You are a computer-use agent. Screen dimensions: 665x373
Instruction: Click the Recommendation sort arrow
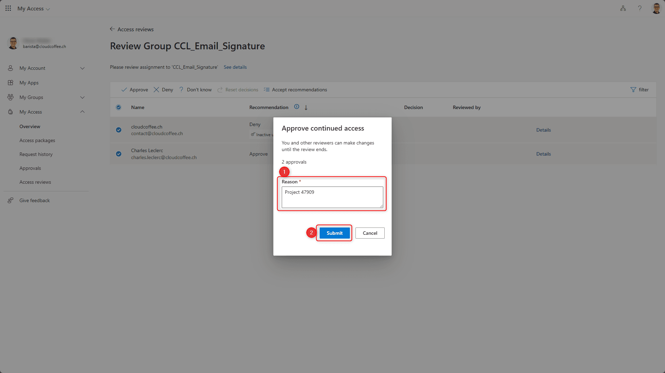pos(306,108)
